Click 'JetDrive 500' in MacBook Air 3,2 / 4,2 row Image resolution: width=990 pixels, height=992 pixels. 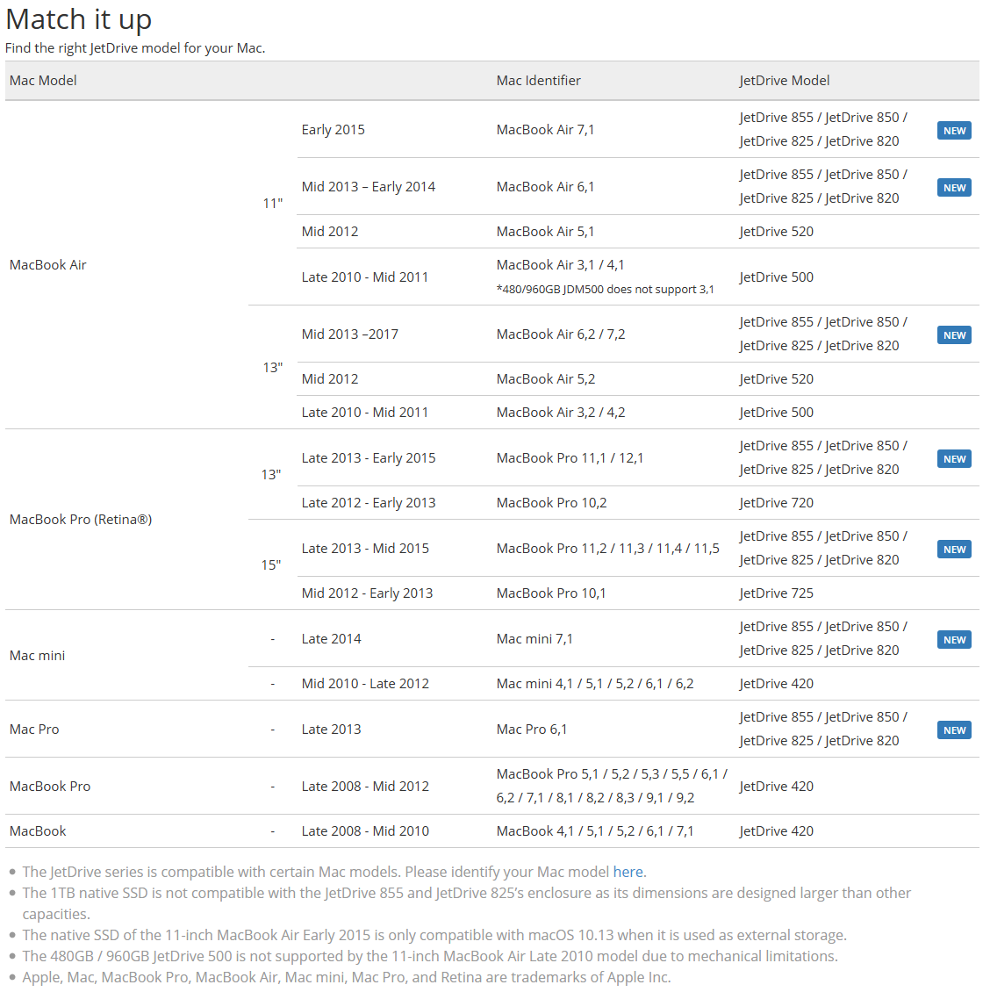click(x=776, y=413)
